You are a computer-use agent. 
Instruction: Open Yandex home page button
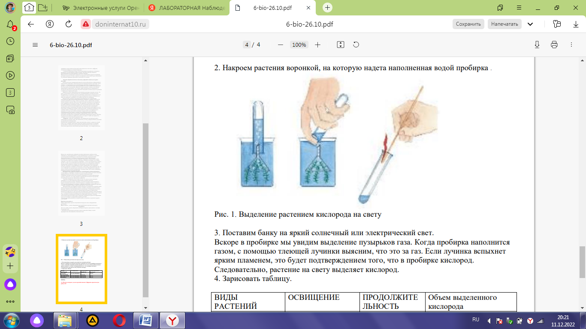coord(50,24)
